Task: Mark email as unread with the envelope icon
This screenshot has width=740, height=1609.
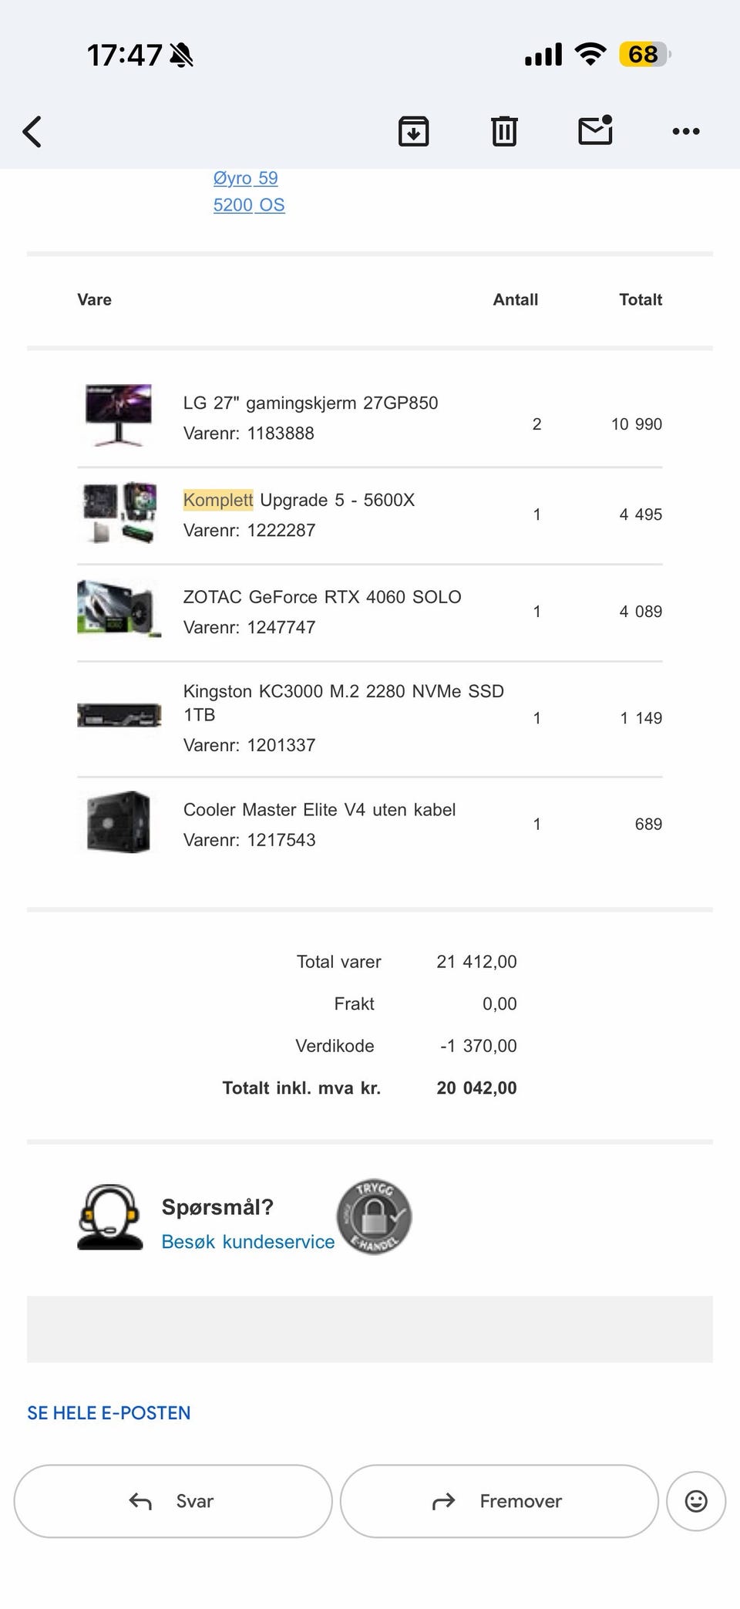Action: click(596, 130)
